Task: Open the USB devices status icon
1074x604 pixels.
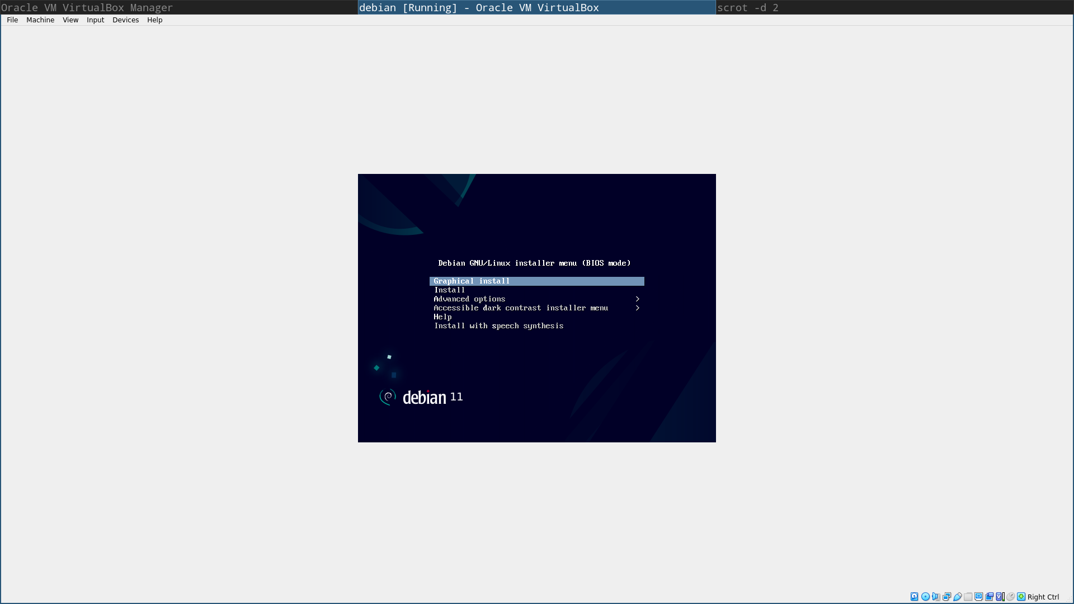Action: pyautogui.click(x=957, y=597)
